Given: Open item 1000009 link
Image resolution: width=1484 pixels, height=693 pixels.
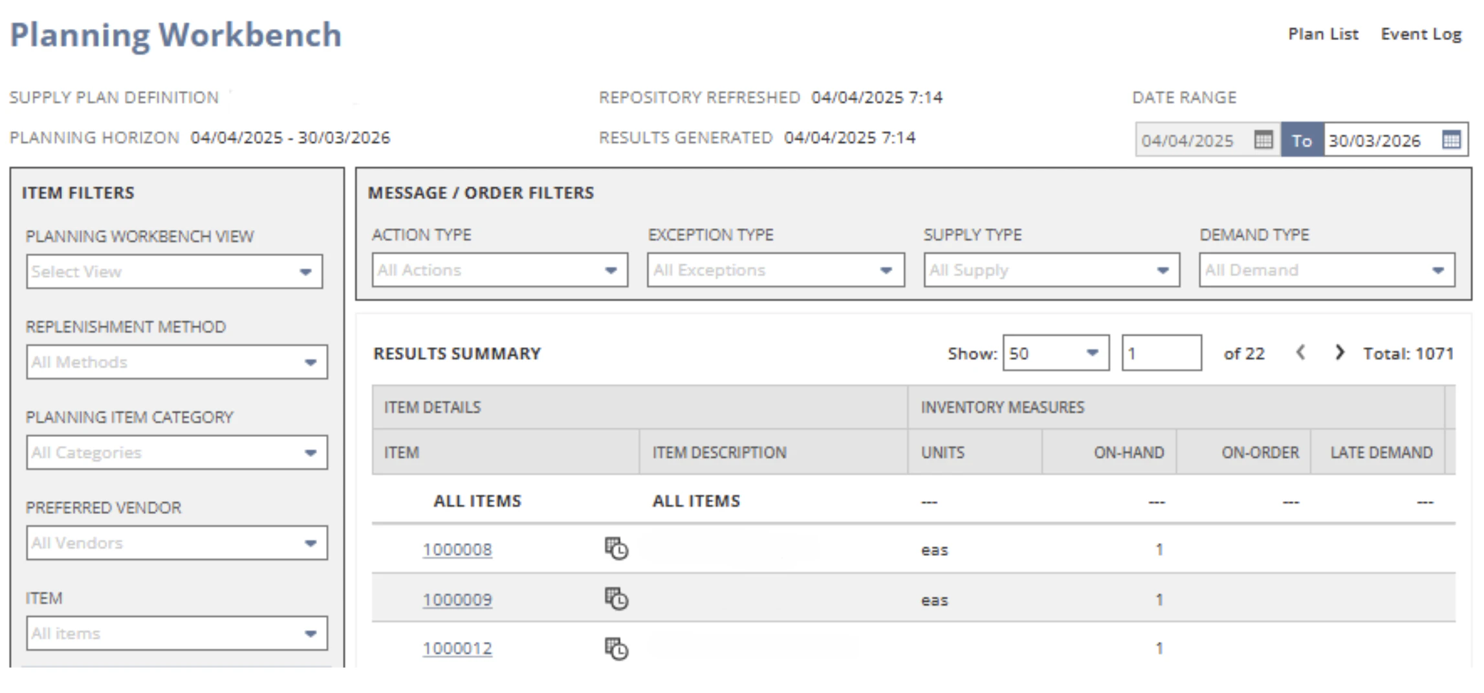Looking at the screenshot, I should pyautogui.click(x=457, y=600).
